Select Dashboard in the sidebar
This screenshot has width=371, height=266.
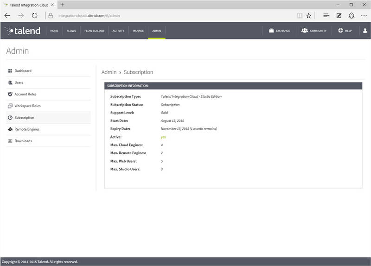(48, 71)
